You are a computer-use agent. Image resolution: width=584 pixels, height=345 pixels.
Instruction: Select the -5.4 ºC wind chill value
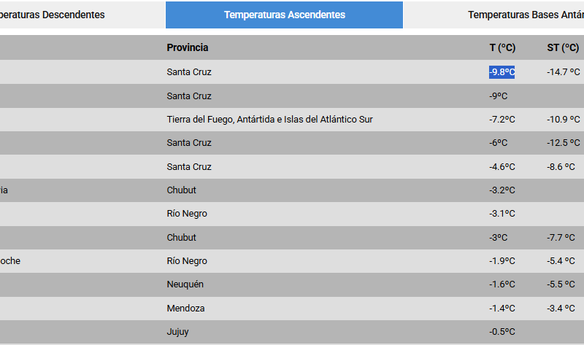tap(564, 261)
